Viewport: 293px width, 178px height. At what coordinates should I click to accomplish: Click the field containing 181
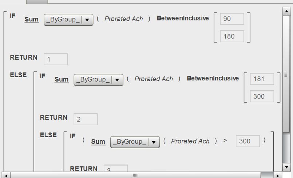coord(262,79)
